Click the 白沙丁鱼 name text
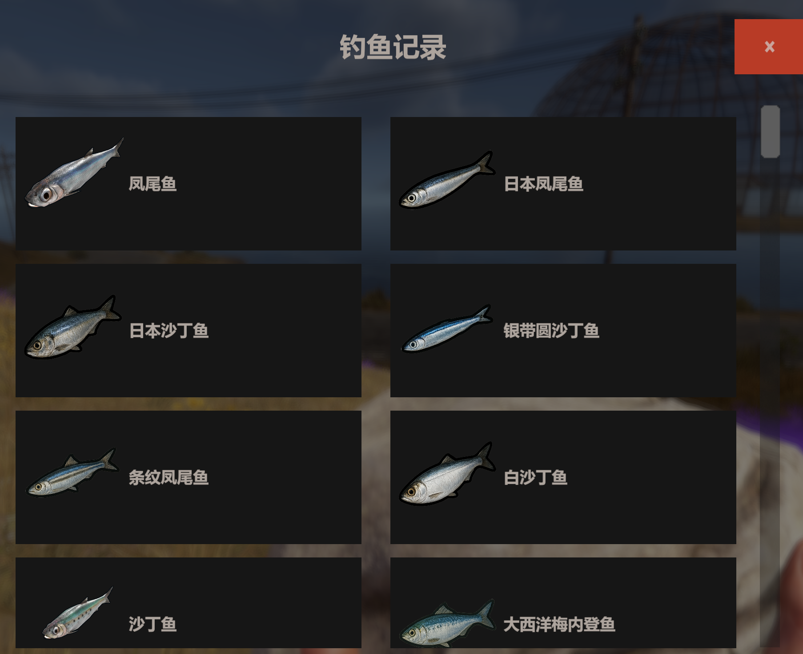Screen dimensions: 803x654 (x=535, y=477)
